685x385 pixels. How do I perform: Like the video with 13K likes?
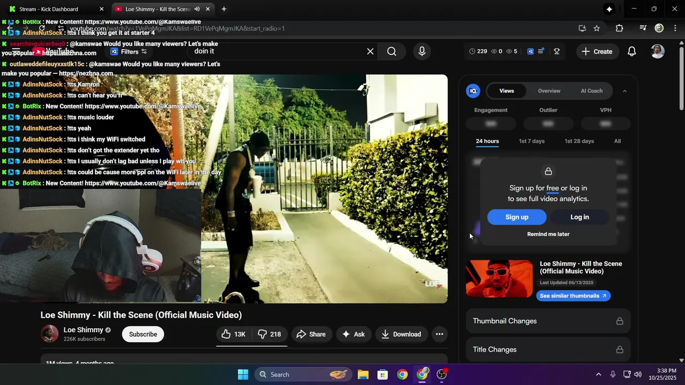(233, 334)
